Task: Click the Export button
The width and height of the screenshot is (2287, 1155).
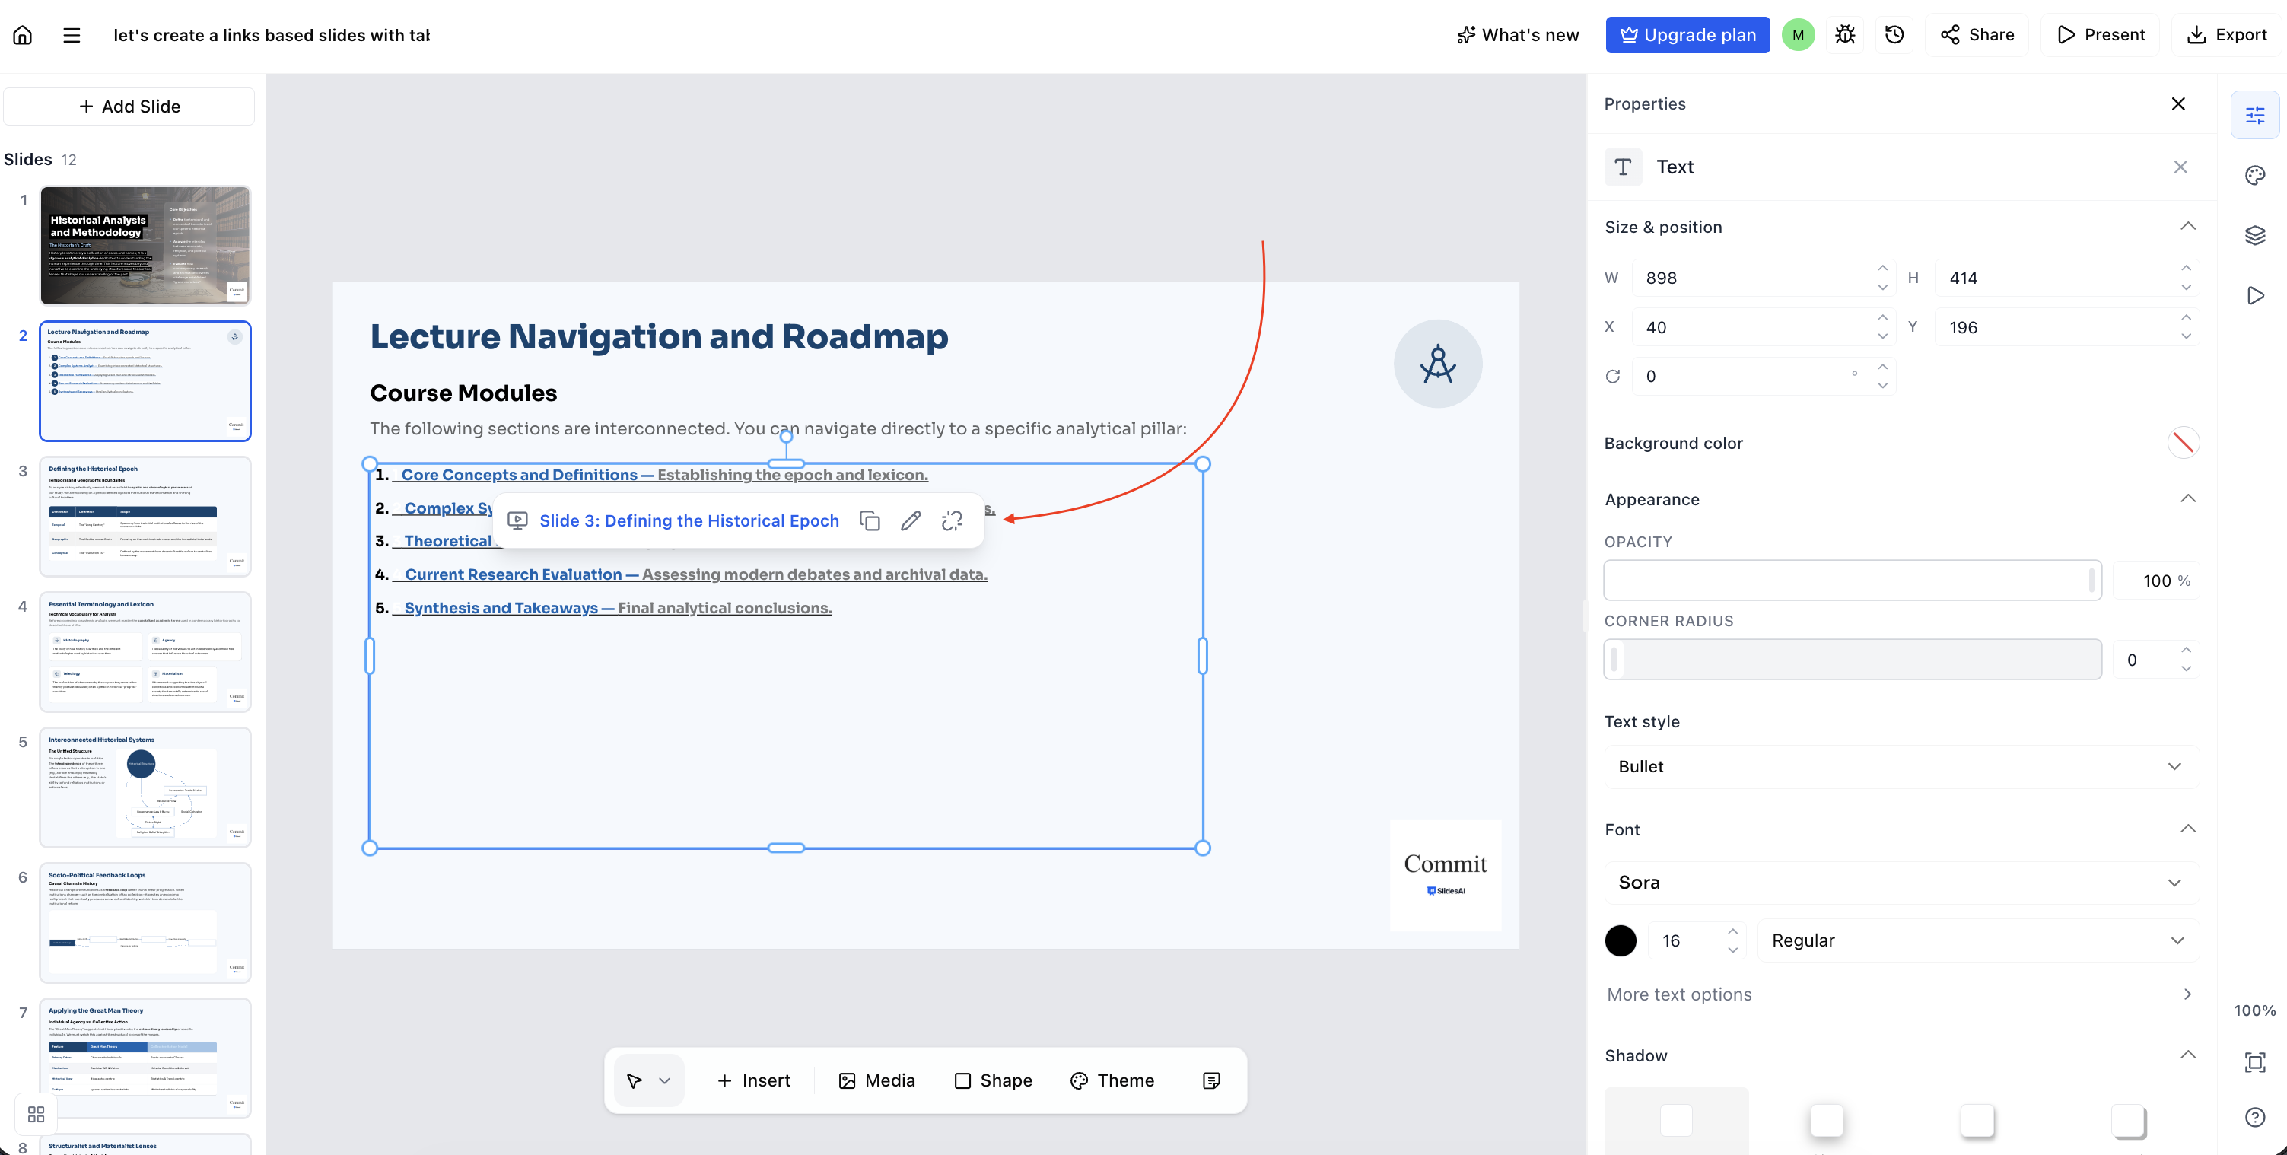Action: click(2227, 35)
